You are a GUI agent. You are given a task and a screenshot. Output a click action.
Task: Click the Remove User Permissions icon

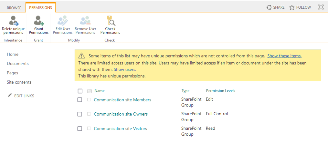[x=85, y=21]
